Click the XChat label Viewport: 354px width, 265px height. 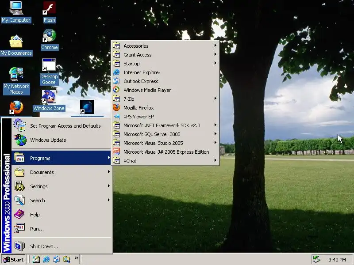click(130, 161)
